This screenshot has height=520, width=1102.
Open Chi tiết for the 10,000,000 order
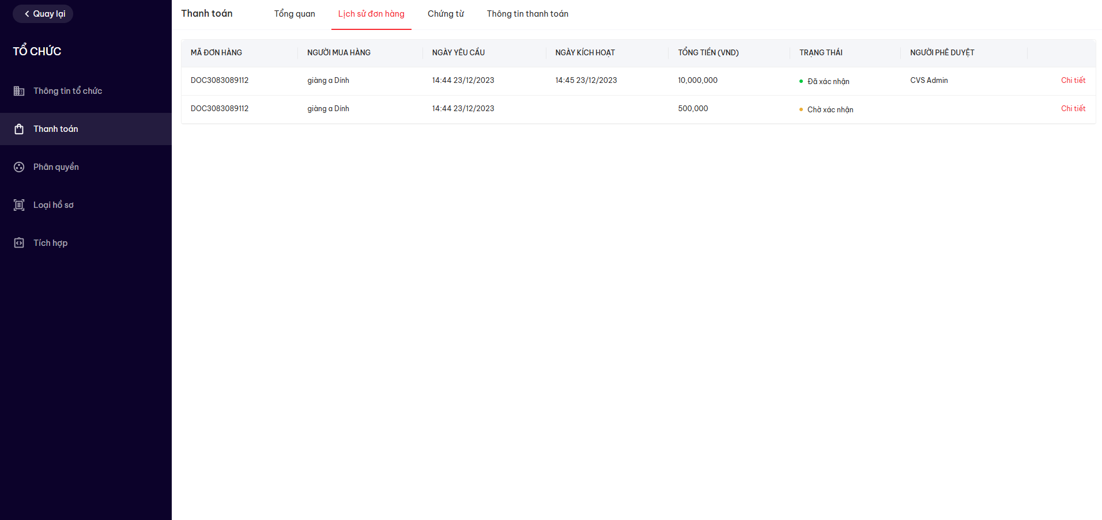[1073, 80]
